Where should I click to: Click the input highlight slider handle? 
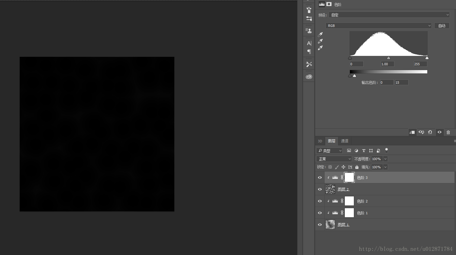point(427,58)
